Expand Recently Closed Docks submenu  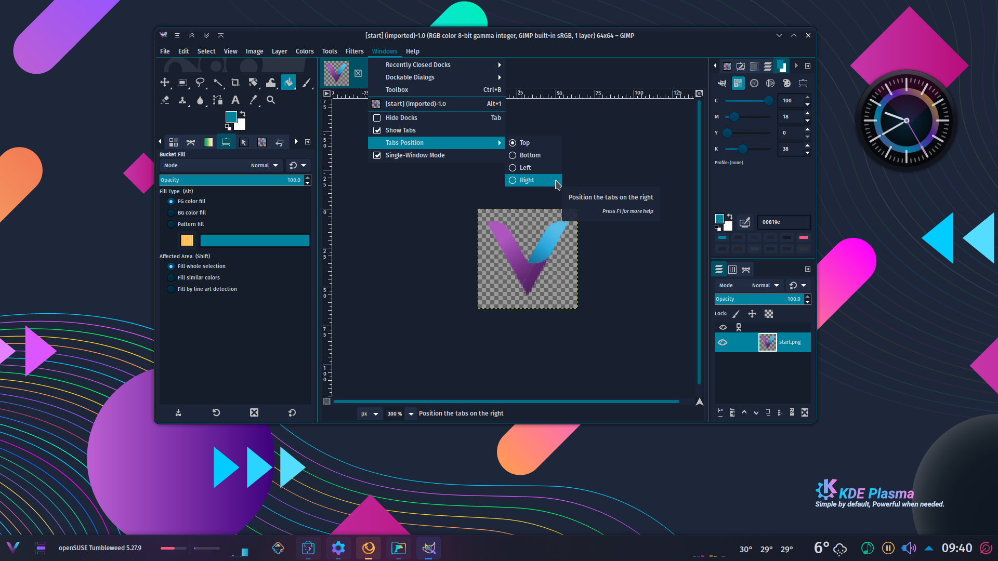click(437, 65)
